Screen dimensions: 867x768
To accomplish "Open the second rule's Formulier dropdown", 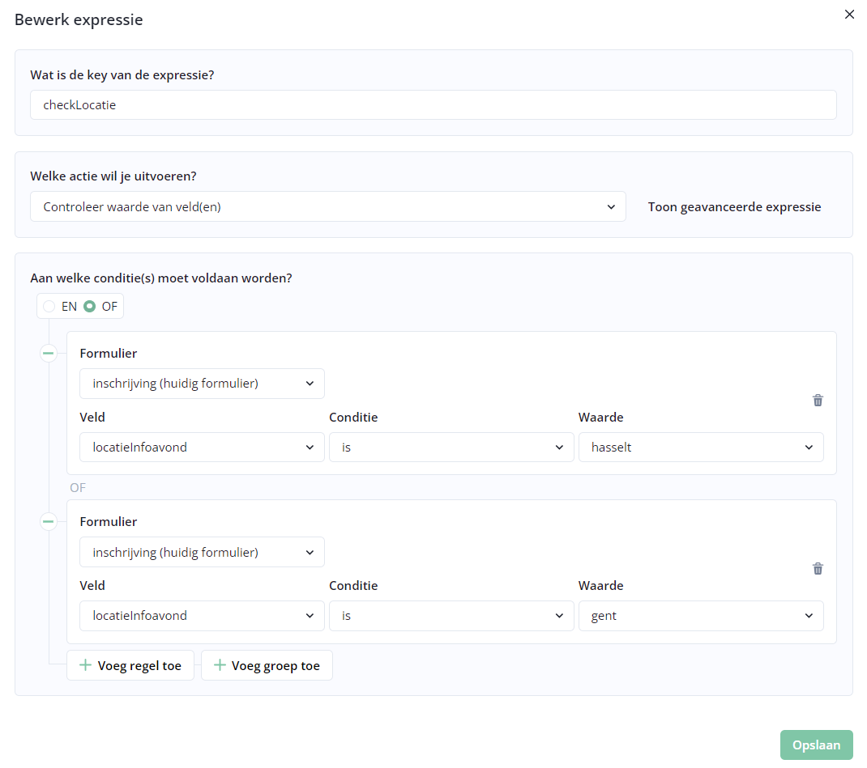I will coord(202,552).
